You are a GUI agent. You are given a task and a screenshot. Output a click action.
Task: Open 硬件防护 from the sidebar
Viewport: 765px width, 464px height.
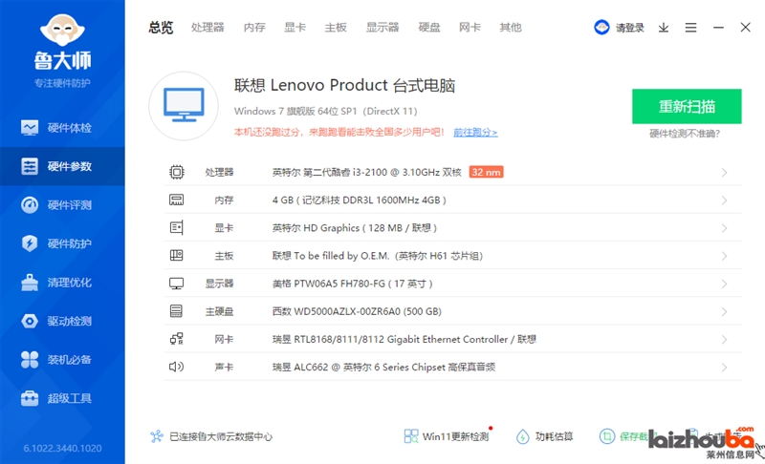(61, 243)
